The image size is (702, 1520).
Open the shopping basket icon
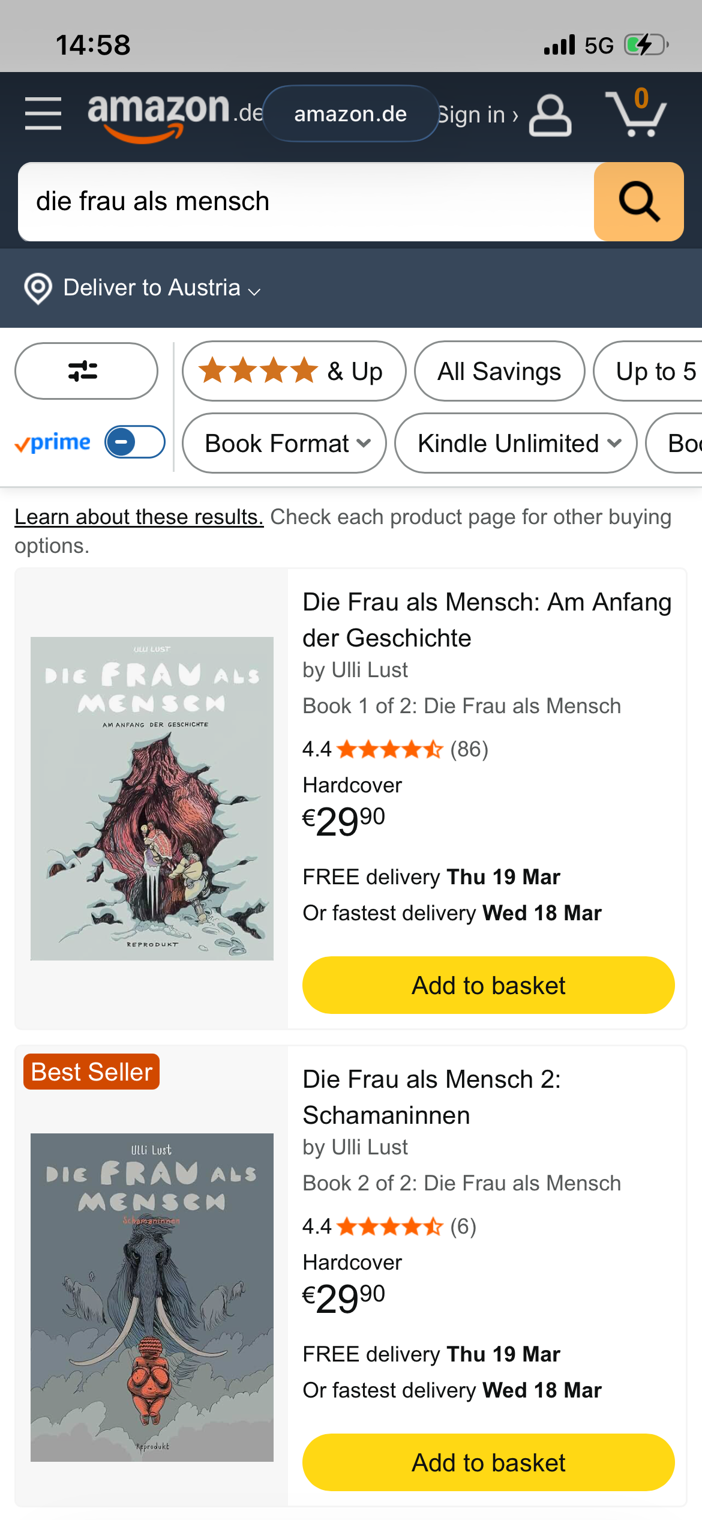pos(636,113)
